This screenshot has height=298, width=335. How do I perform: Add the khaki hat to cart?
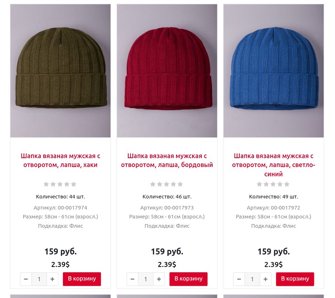tap(82, 279)
